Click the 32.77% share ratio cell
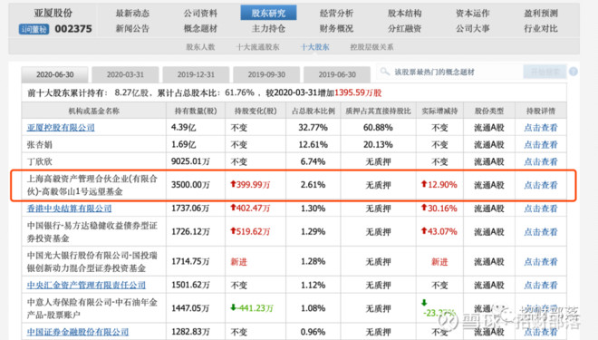 point(313,128)
